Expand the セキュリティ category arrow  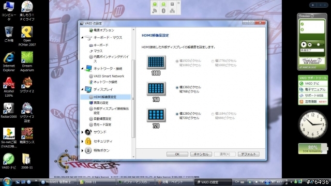tap(82, 141)
